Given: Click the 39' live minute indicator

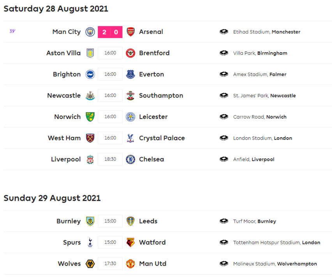Looking at the screenshot, I should (x=12, y=31).
